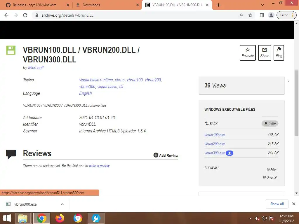Open downloaded vbrun300.exe in download bar
The image size is (299, 224).
point(25,204)
